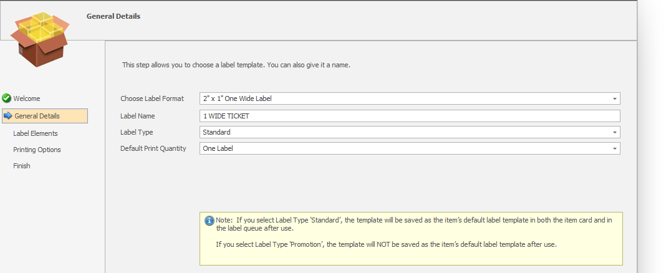
Task: Click the Label Name field with 1 WIDE TICKET
Action: click(410, 116)
